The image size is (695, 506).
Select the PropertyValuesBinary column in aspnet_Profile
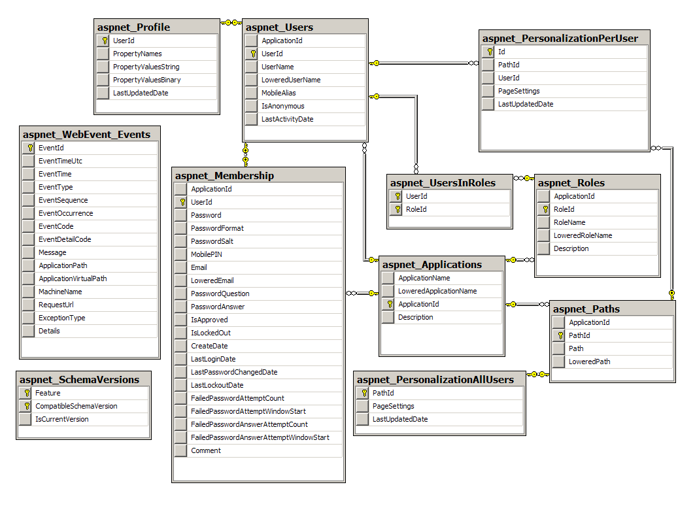tap(157, 80)
